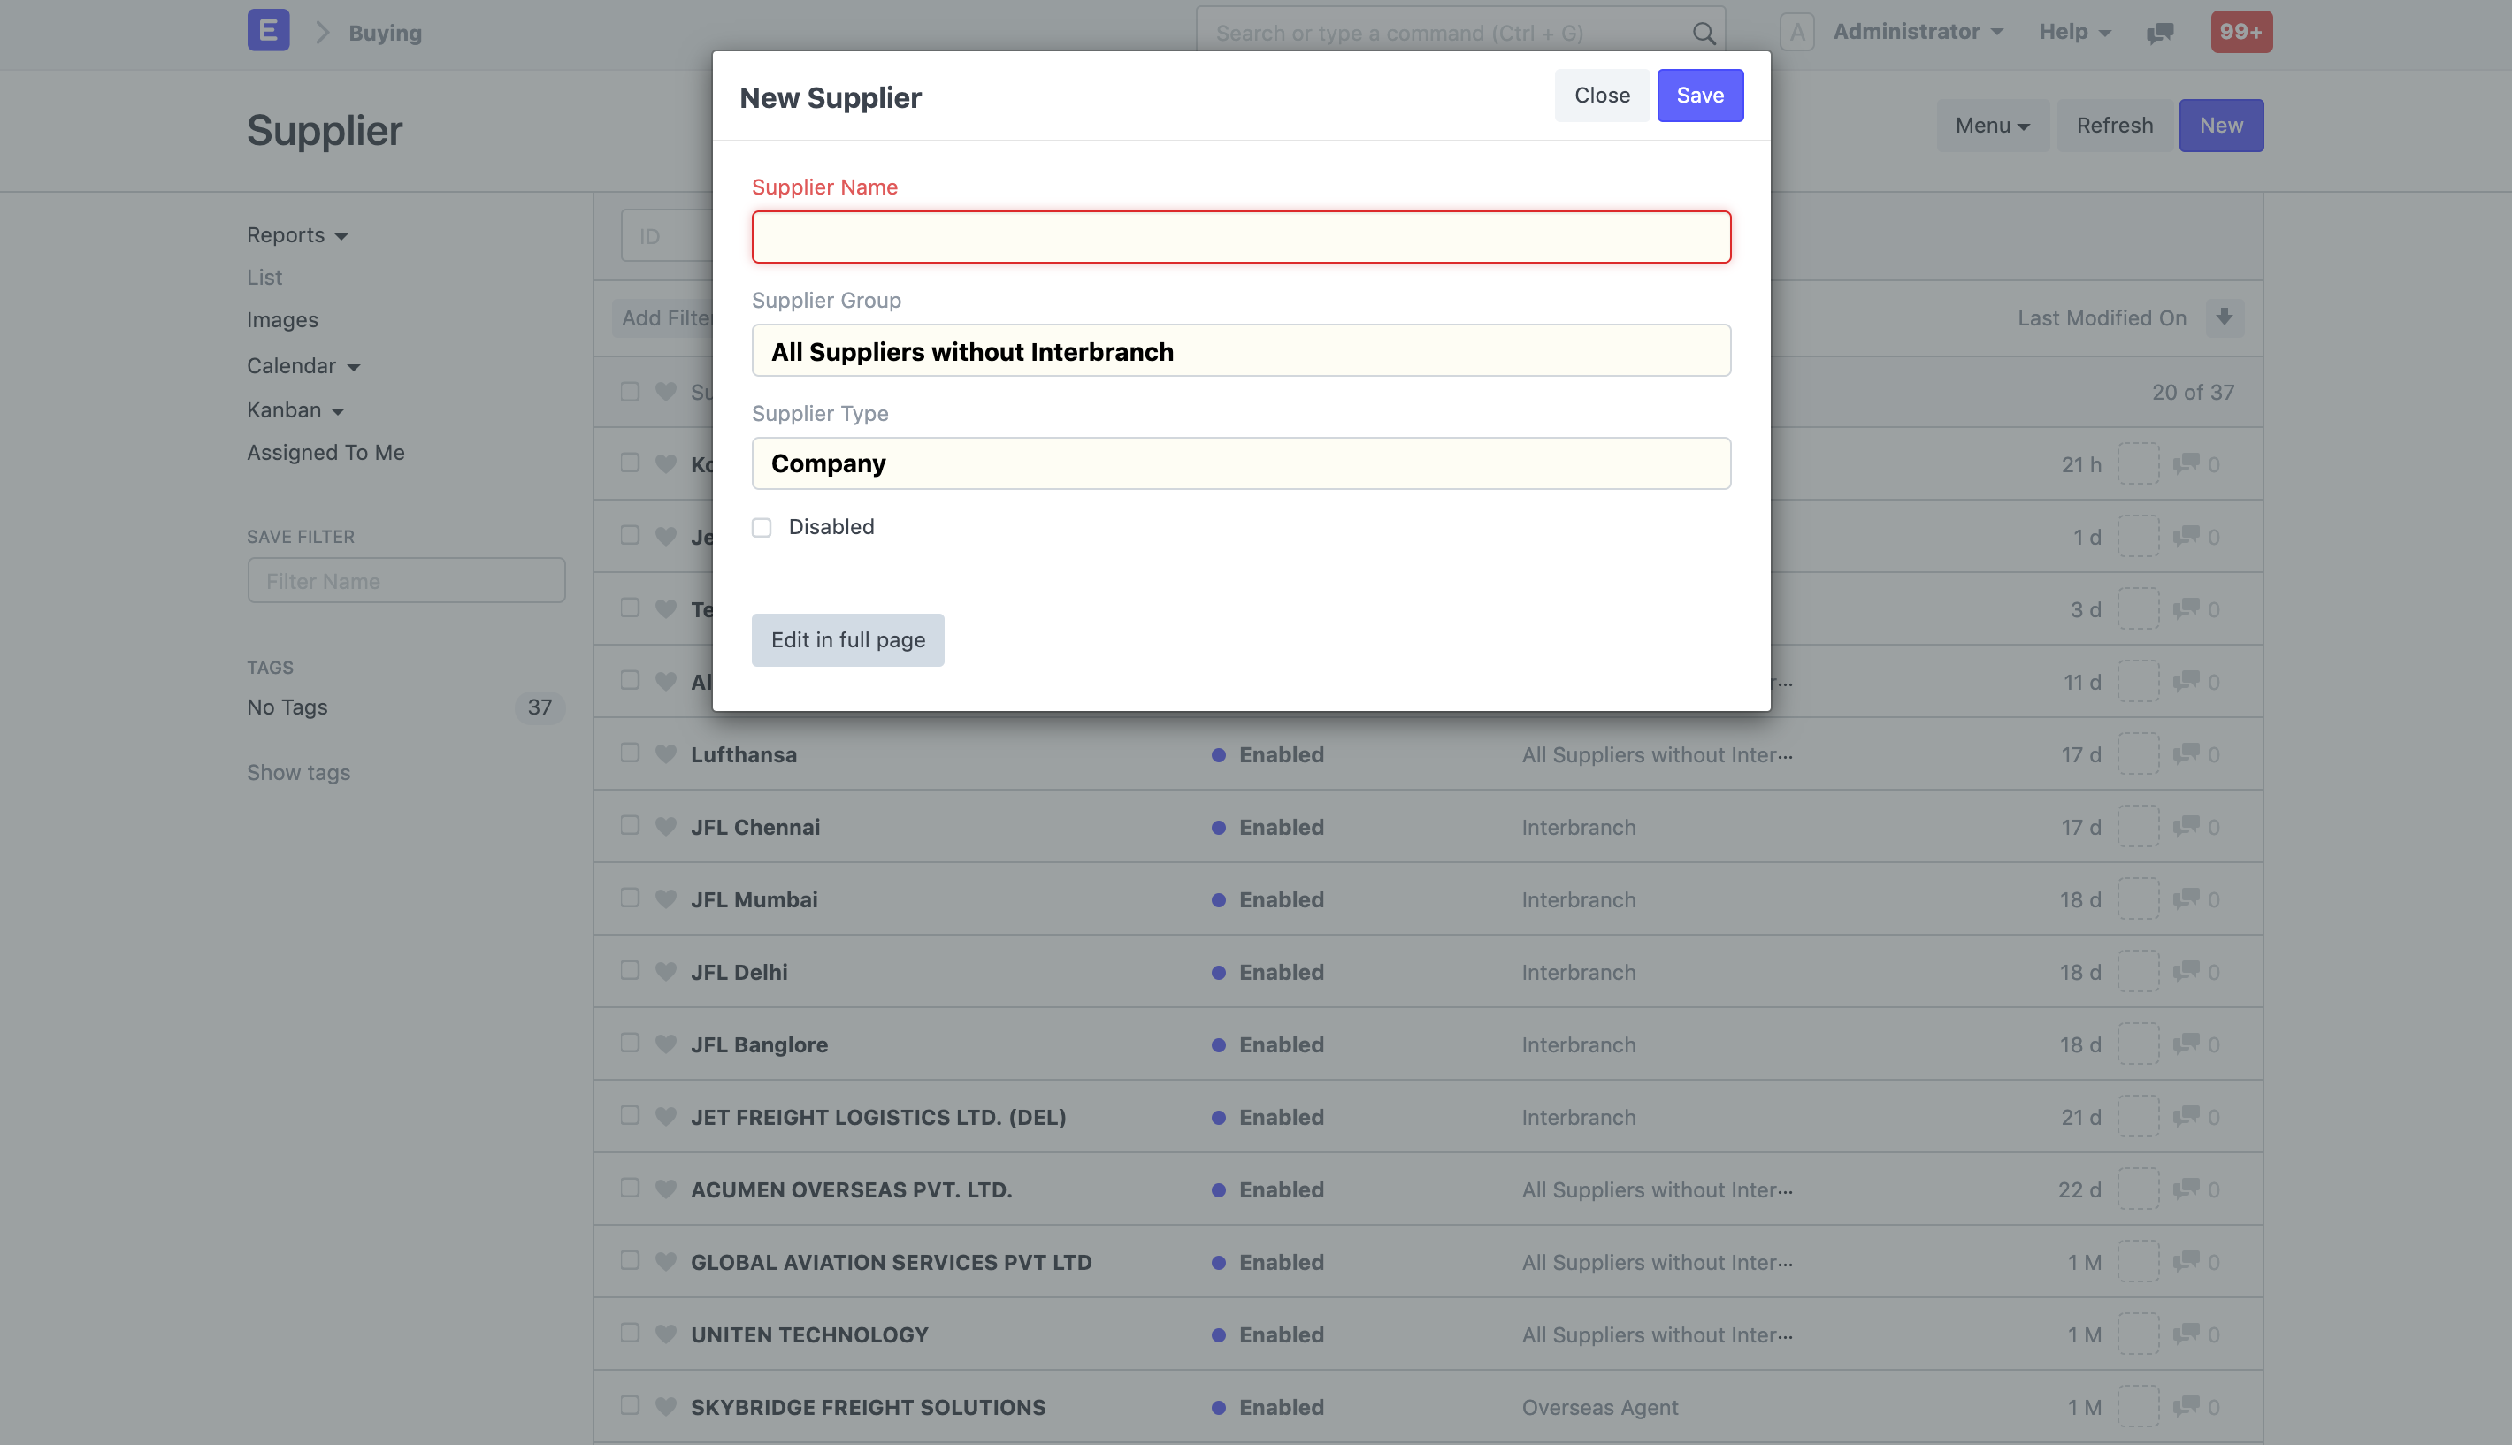Open the Supplier Group field dropdown
This screenshot has width=2512, height=1445.
coord(1241,350)
